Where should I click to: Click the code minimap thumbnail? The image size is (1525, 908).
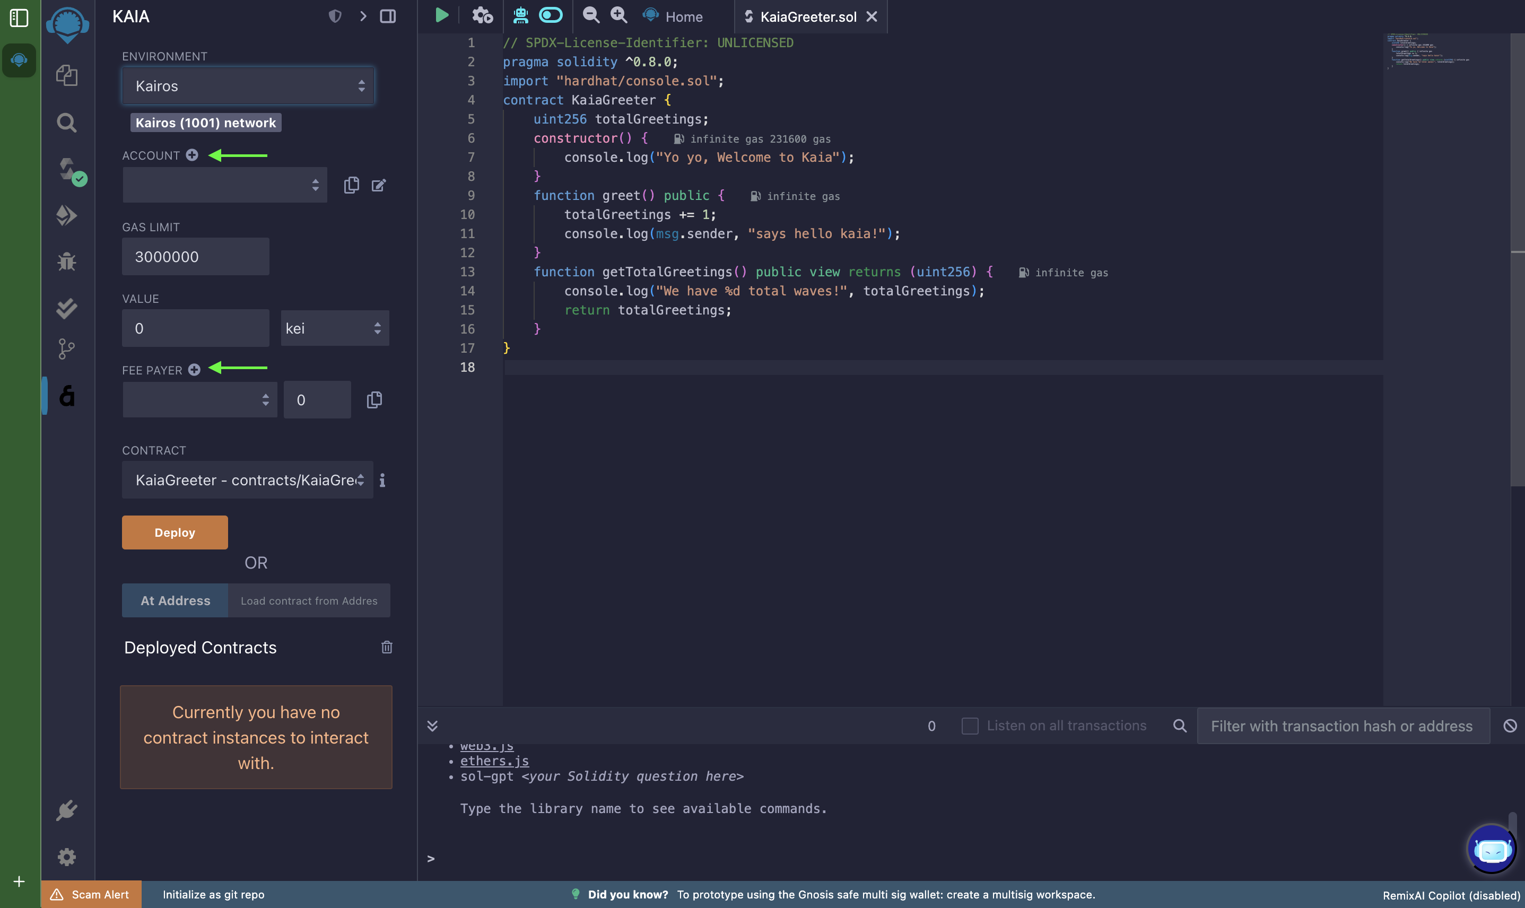[1428, 51]
